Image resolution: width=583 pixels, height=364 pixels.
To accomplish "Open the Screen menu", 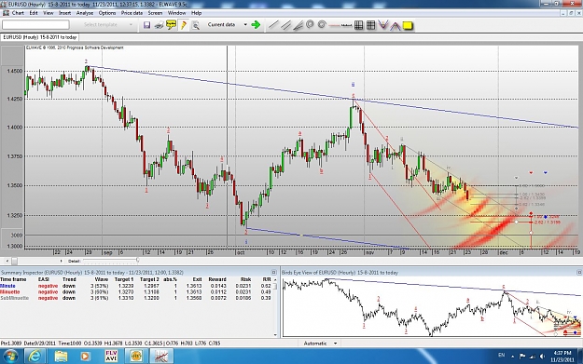I will pos(155,13).
